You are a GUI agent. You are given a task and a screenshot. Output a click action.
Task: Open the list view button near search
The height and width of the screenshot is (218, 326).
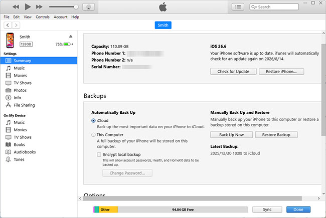pyautogui.click(x=238, y=7)
